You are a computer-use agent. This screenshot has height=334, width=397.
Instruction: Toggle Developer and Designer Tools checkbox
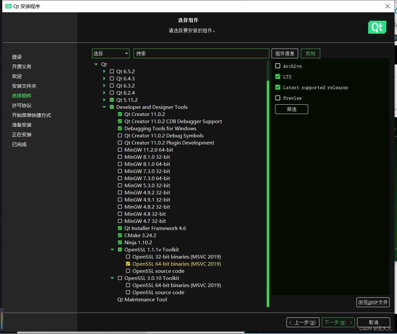pos(112,107)
